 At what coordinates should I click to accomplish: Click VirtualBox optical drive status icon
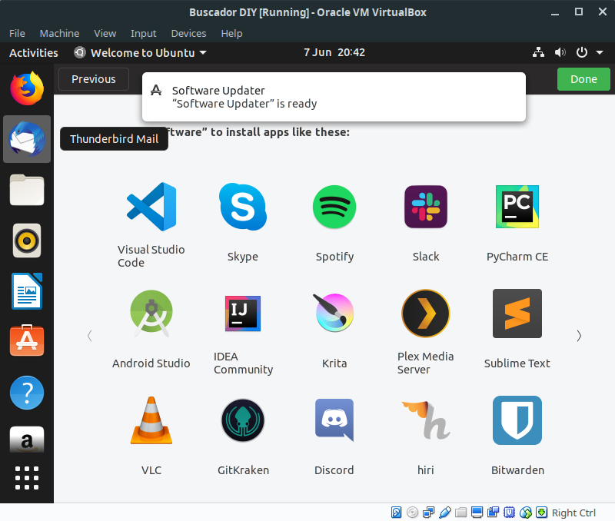412,513
